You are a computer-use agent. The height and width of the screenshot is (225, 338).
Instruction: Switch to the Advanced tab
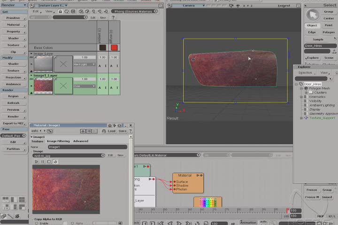(81, 141)
